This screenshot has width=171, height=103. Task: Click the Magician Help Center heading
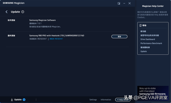153,6
